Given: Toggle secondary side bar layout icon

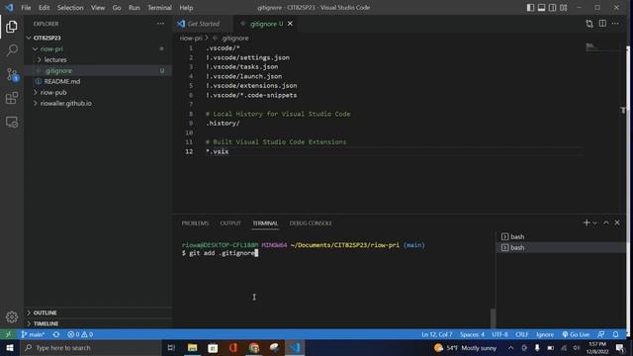Looking at the screenshot, I should pos(552,8).
